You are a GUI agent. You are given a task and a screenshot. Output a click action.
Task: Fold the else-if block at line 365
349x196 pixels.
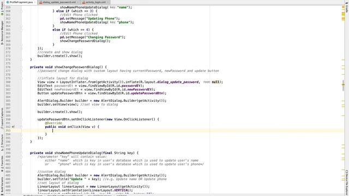point(22,30)
